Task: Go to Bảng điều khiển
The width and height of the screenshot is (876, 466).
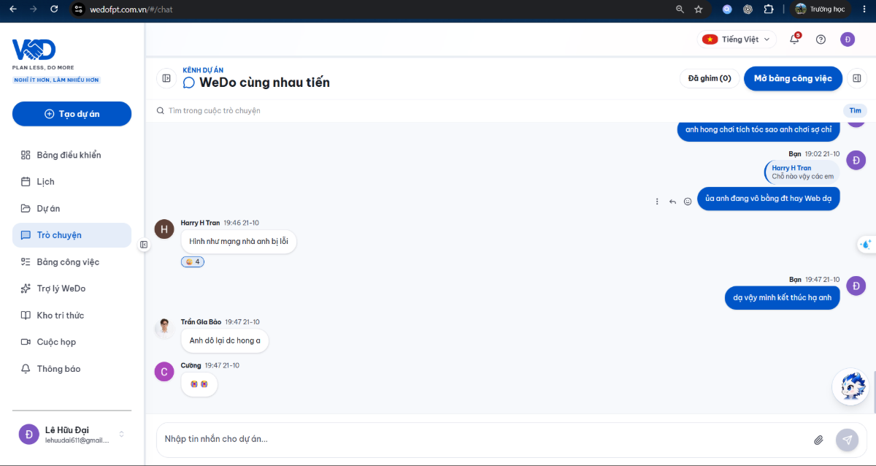Action: click(72, 155)
